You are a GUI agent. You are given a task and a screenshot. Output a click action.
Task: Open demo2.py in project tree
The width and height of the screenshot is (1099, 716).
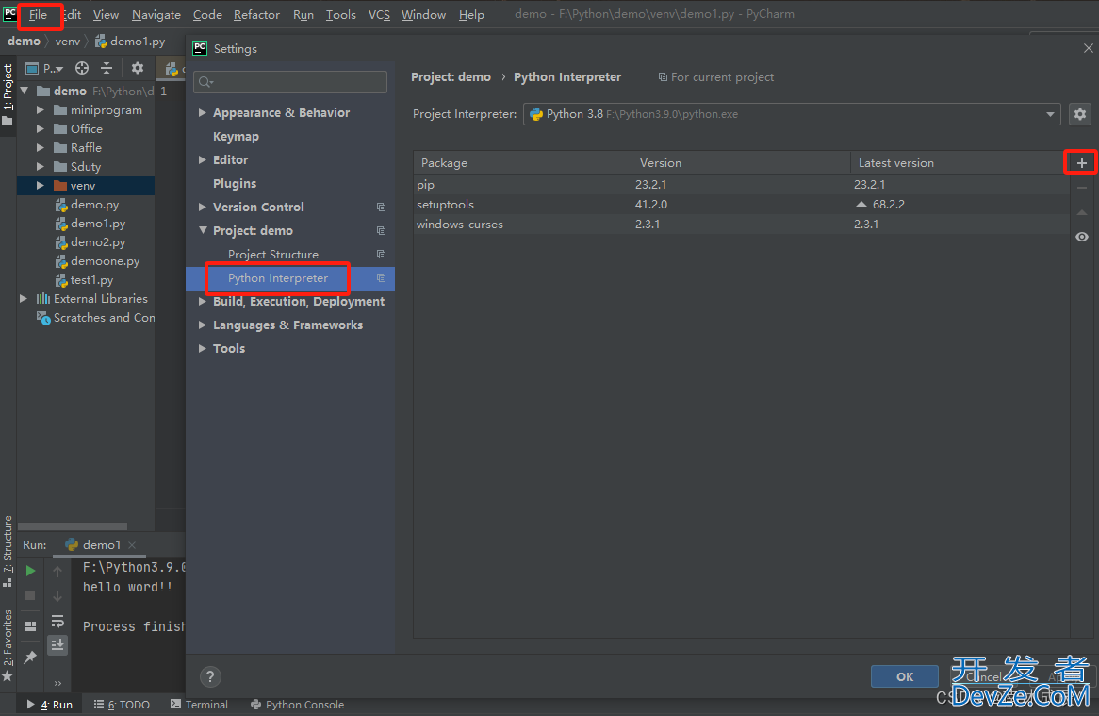click(x=97, y=242)
